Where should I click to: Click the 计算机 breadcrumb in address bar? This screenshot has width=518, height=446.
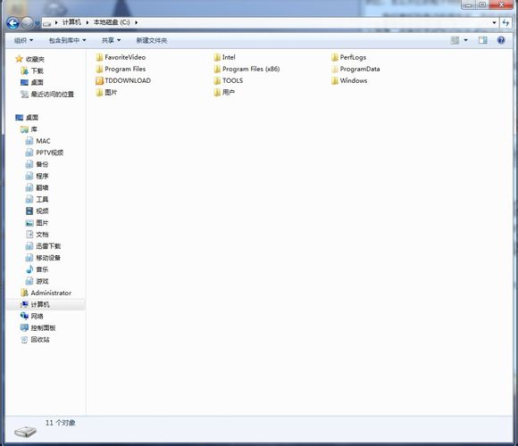(x=71, y=22)
